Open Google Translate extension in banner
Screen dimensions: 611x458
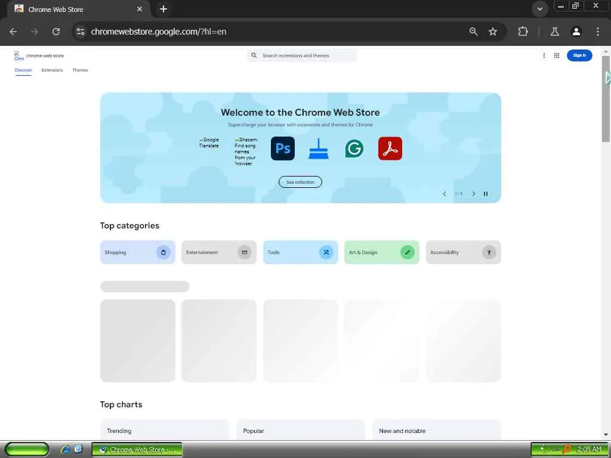coord(209,143)
